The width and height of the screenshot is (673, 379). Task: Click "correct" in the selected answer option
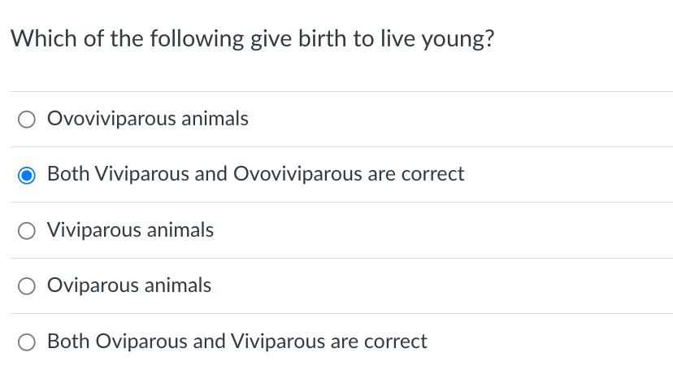[x=432, y=175]
